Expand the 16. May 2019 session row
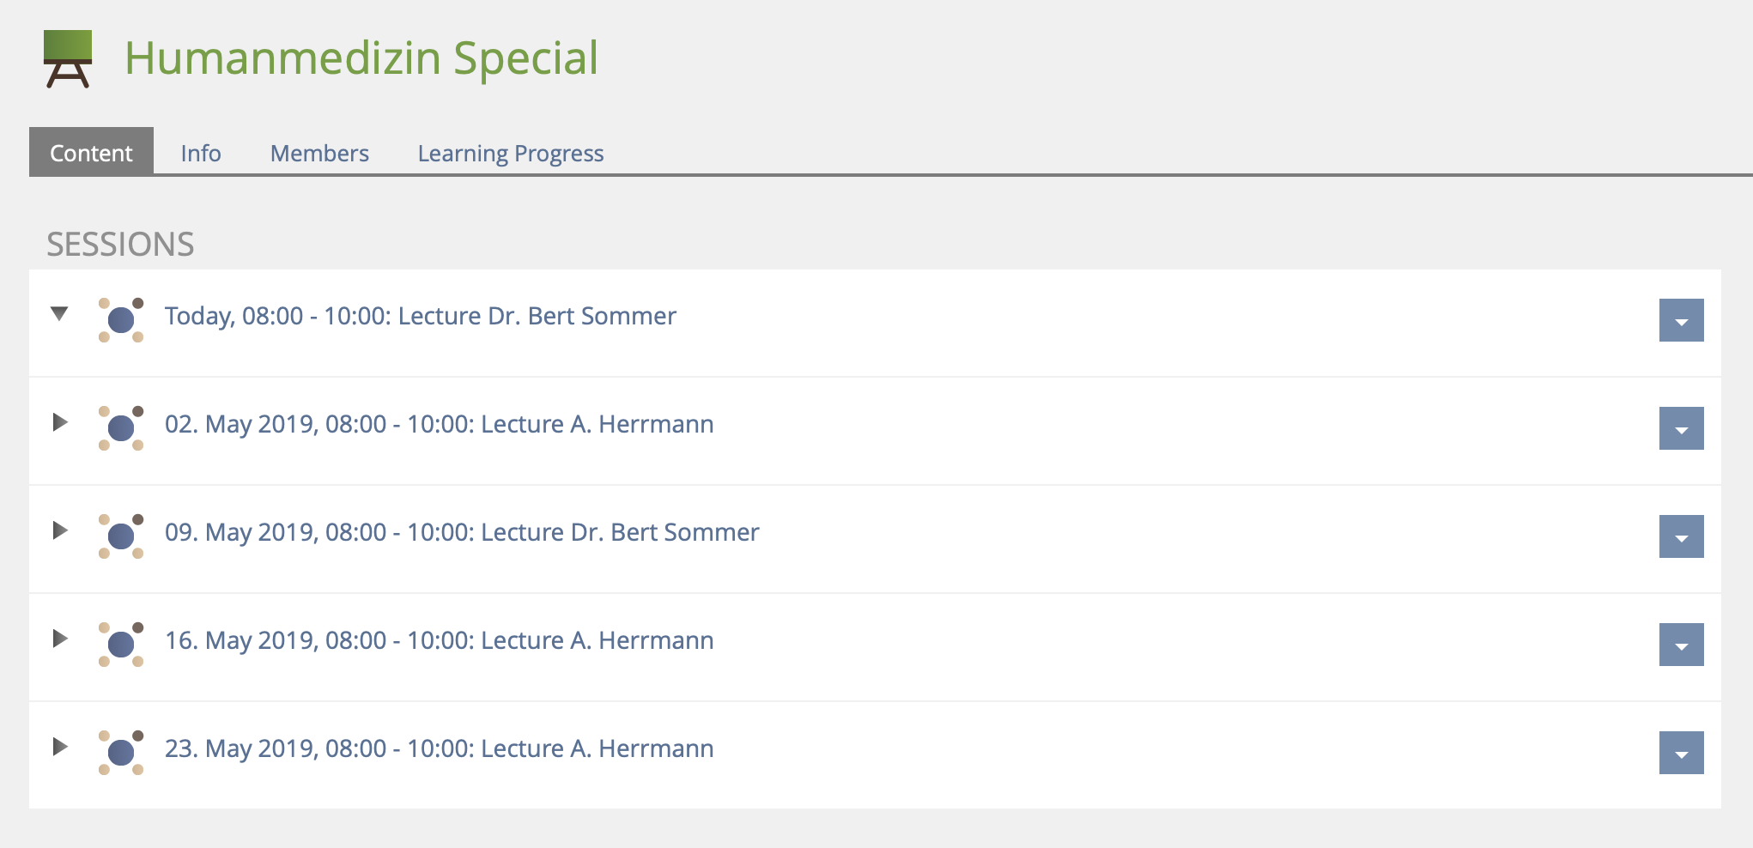 [59, 639]
